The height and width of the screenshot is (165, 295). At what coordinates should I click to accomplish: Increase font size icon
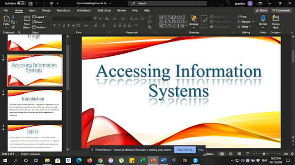click(x=95, y=18)
